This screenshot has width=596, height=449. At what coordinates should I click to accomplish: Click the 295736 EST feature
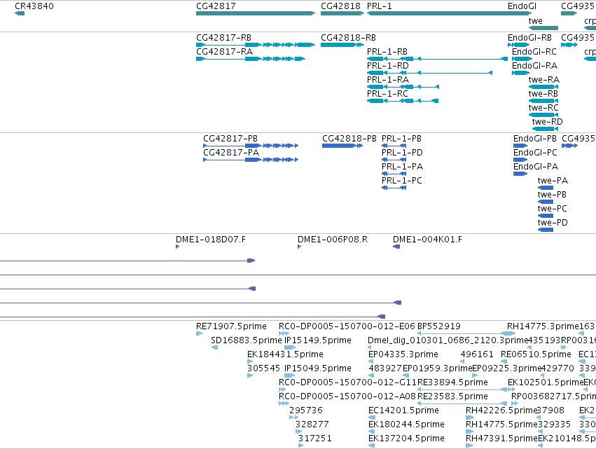(294, 417)
